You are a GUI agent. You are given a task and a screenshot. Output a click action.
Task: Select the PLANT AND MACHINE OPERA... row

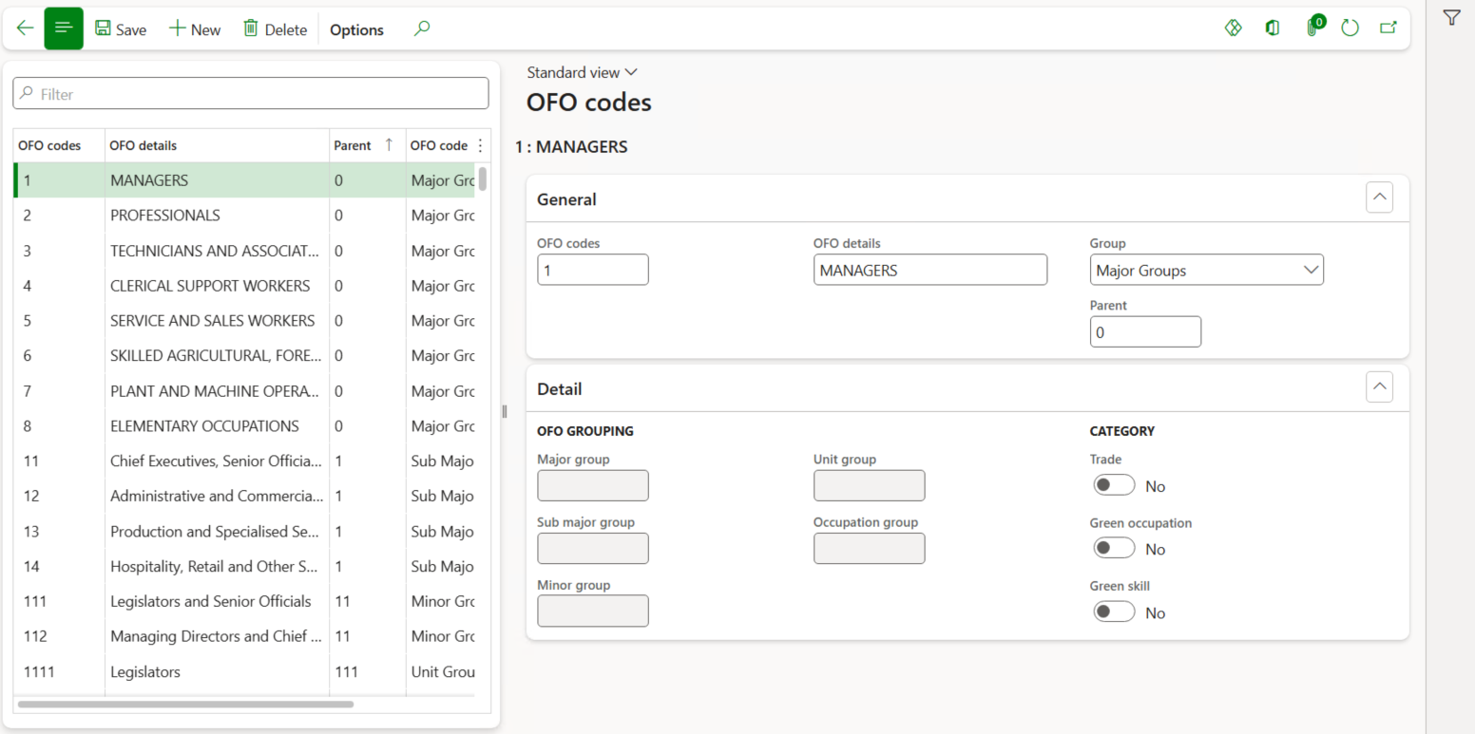[244, 391]
